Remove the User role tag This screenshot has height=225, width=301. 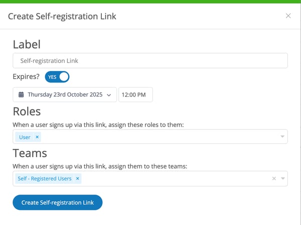[37, 137]
